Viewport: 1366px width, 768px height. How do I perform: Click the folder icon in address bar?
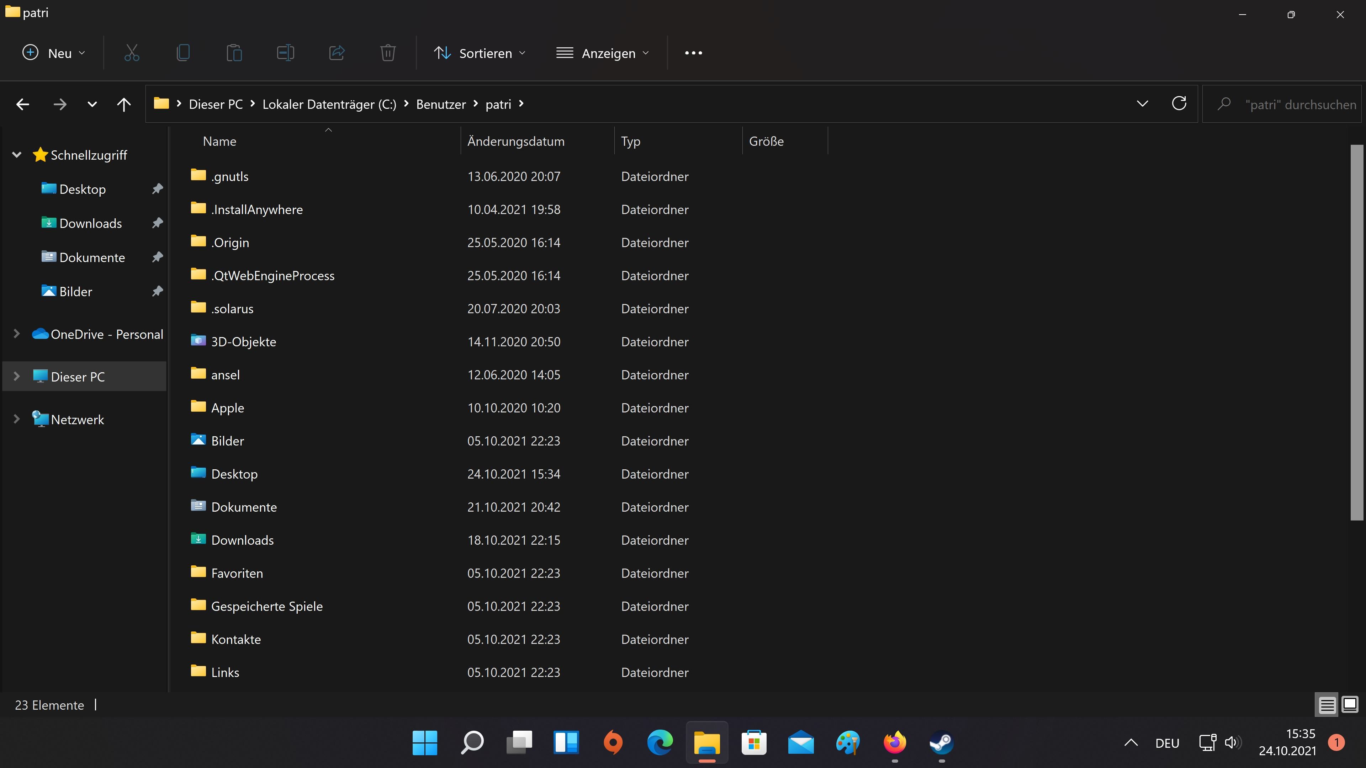161,103
